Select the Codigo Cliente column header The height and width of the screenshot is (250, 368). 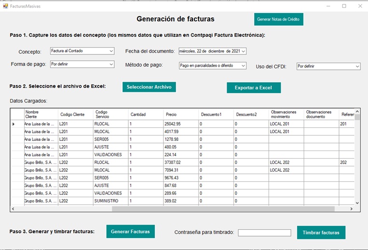coord(75,114)
